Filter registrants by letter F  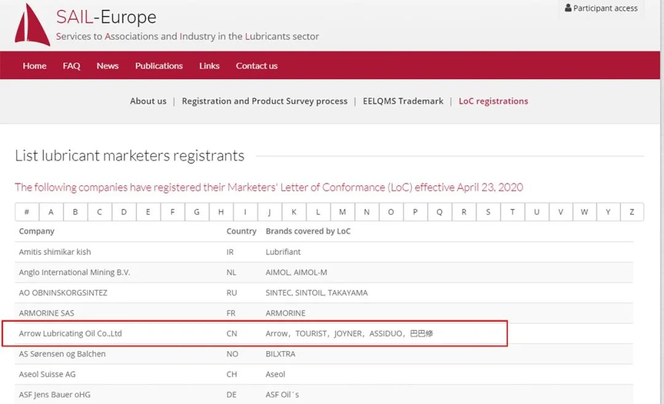pos(172,212)
